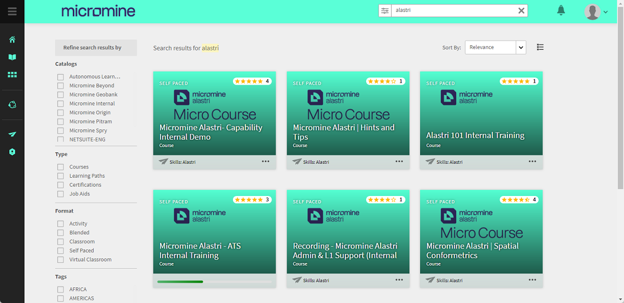Screen dimensions: 624x303
Task: Clear the search field text
Action: 521,10
